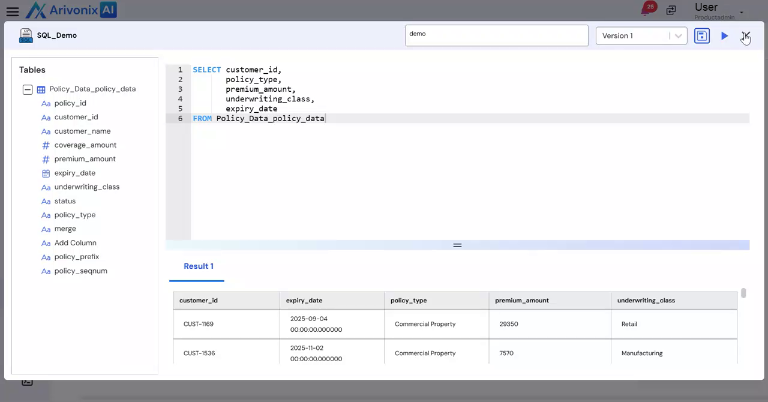The image size is (768, 402).
Task: Click the Save query icon
Action: (701, 36)
